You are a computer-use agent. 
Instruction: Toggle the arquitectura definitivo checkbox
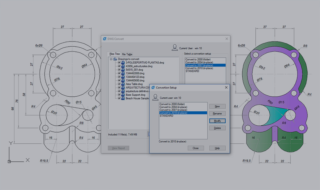click(x=119, y=91)
